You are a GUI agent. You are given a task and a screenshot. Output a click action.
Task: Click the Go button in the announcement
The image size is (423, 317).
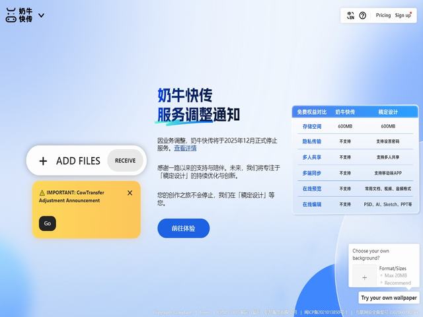click(x=48, y=223)
